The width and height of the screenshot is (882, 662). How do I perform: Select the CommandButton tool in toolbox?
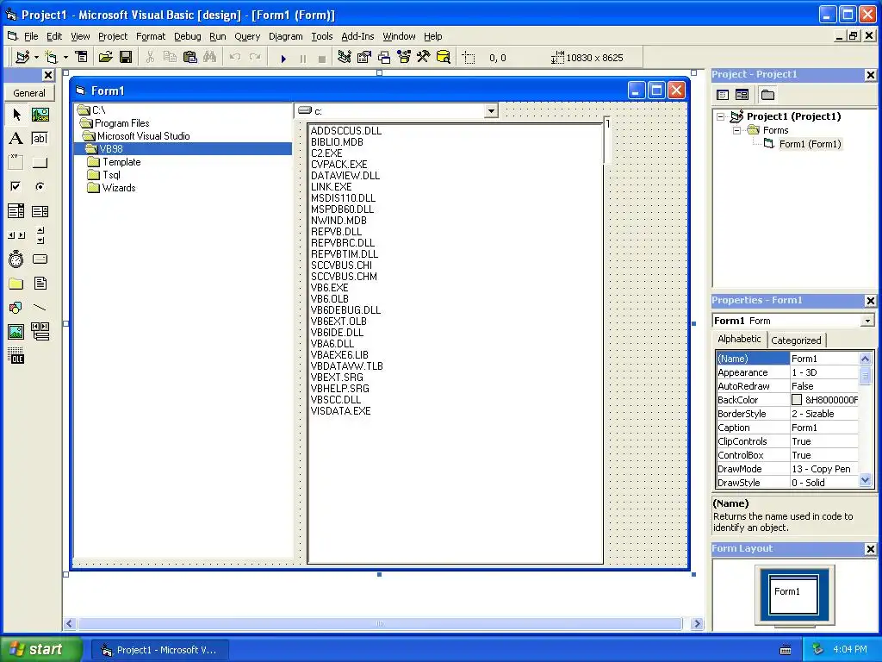pos(40,163)
